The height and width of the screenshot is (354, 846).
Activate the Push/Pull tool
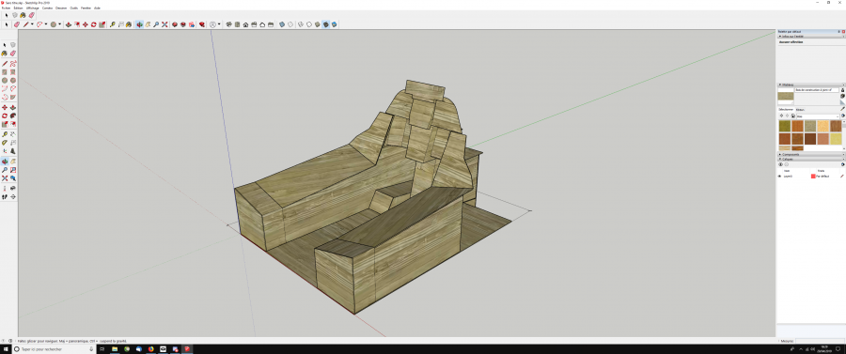click(x=69, y=24)
